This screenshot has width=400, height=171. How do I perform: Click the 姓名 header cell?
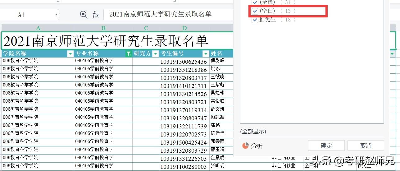(x=221, y=53)
